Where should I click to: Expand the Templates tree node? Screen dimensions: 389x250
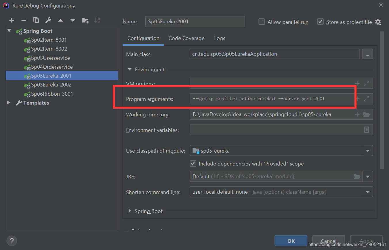point(9,103)
